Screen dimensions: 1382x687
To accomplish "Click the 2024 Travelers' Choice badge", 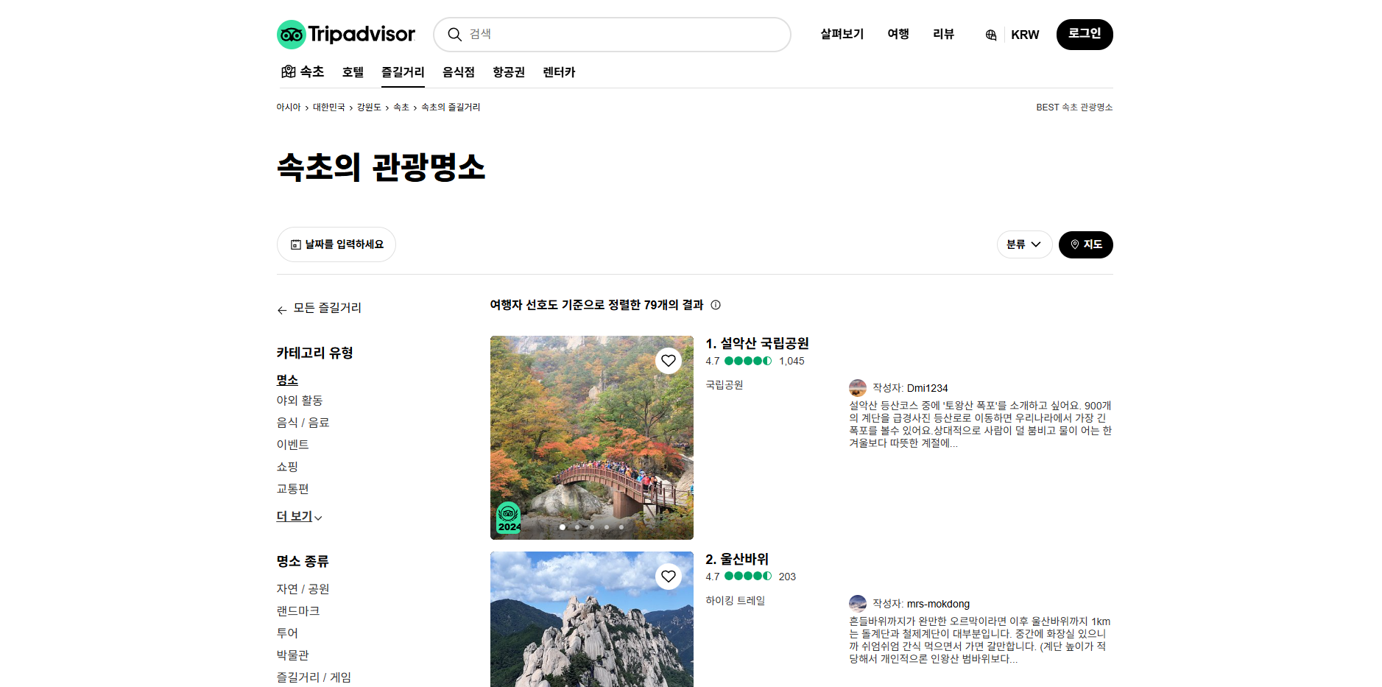I will tap(508, 516).
